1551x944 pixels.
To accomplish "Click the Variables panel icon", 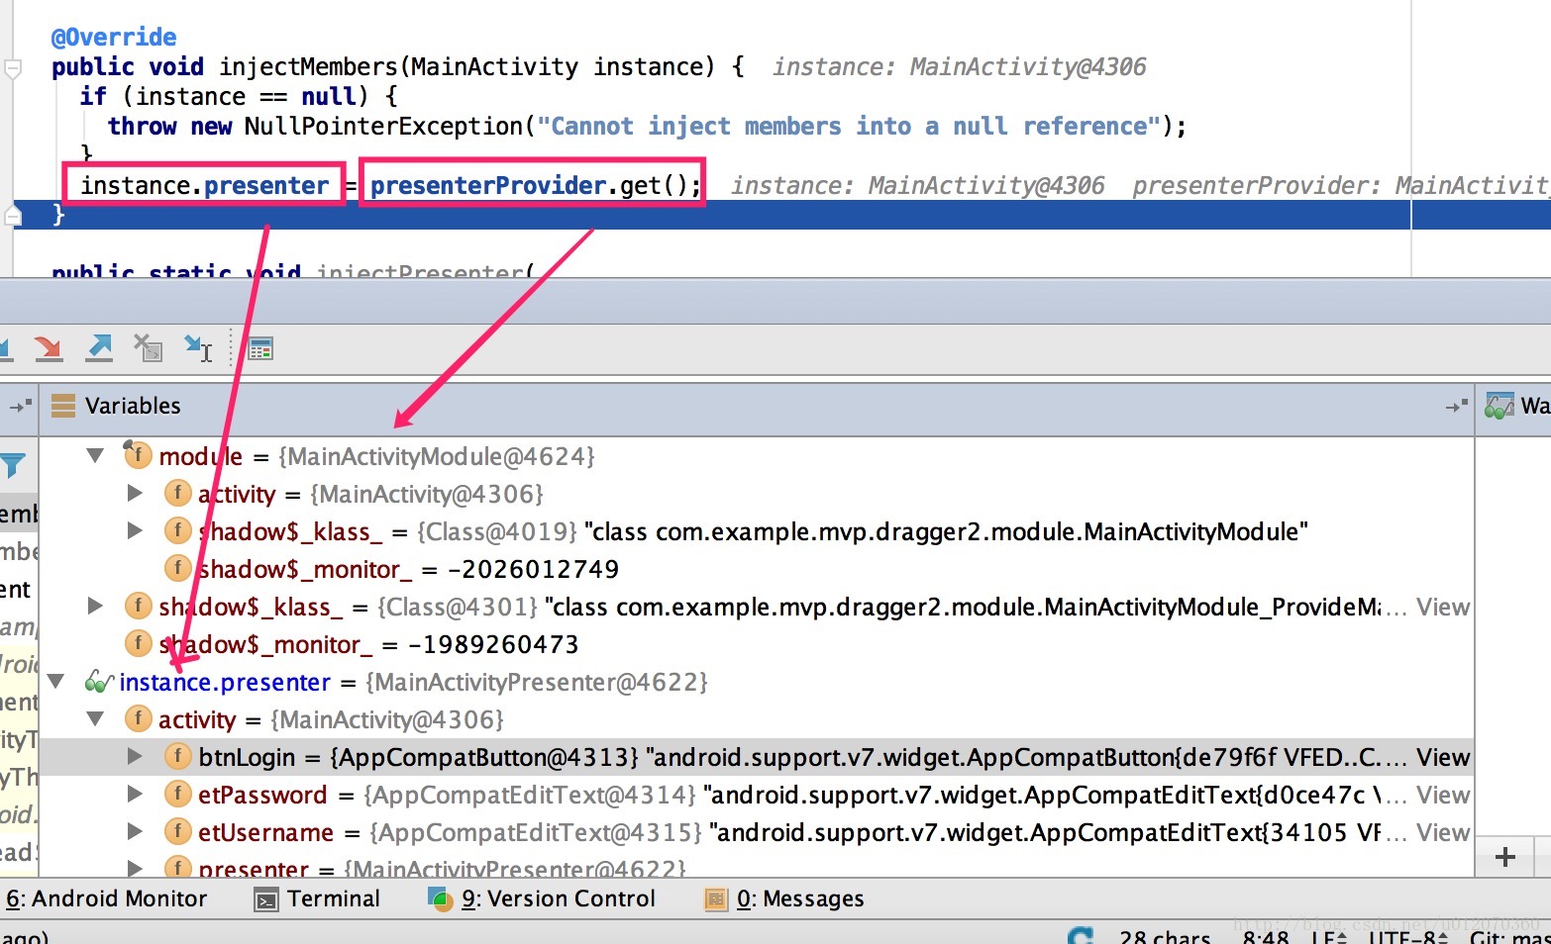I will [63, 406].
